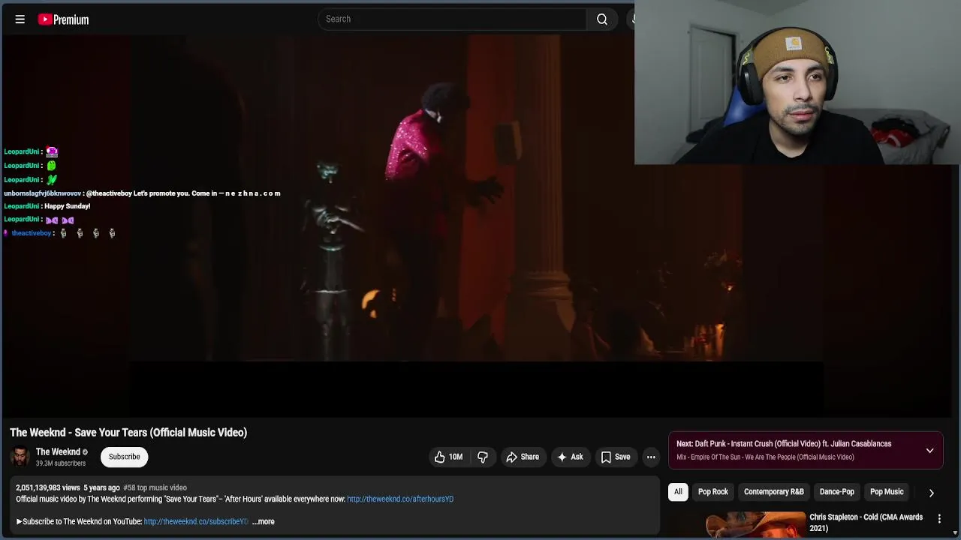Click the video title text
This screenshot has height=540, width=961.
[x=128, y=433]
